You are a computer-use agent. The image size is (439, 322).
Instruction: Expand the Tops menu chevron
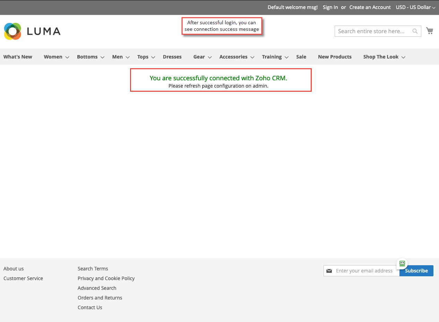coord(153,57)
